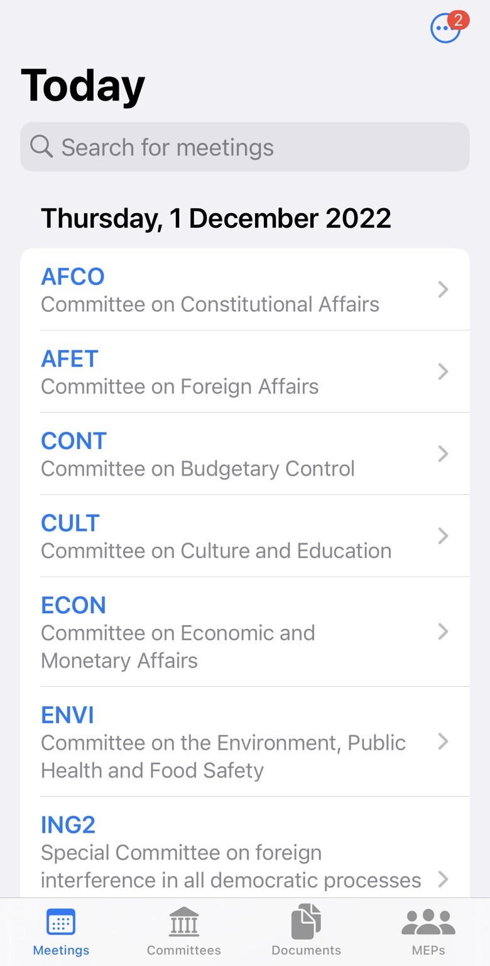490x966 pixels.
Task: Open the AFCO committee meeting link
Action: click(73, 277)
